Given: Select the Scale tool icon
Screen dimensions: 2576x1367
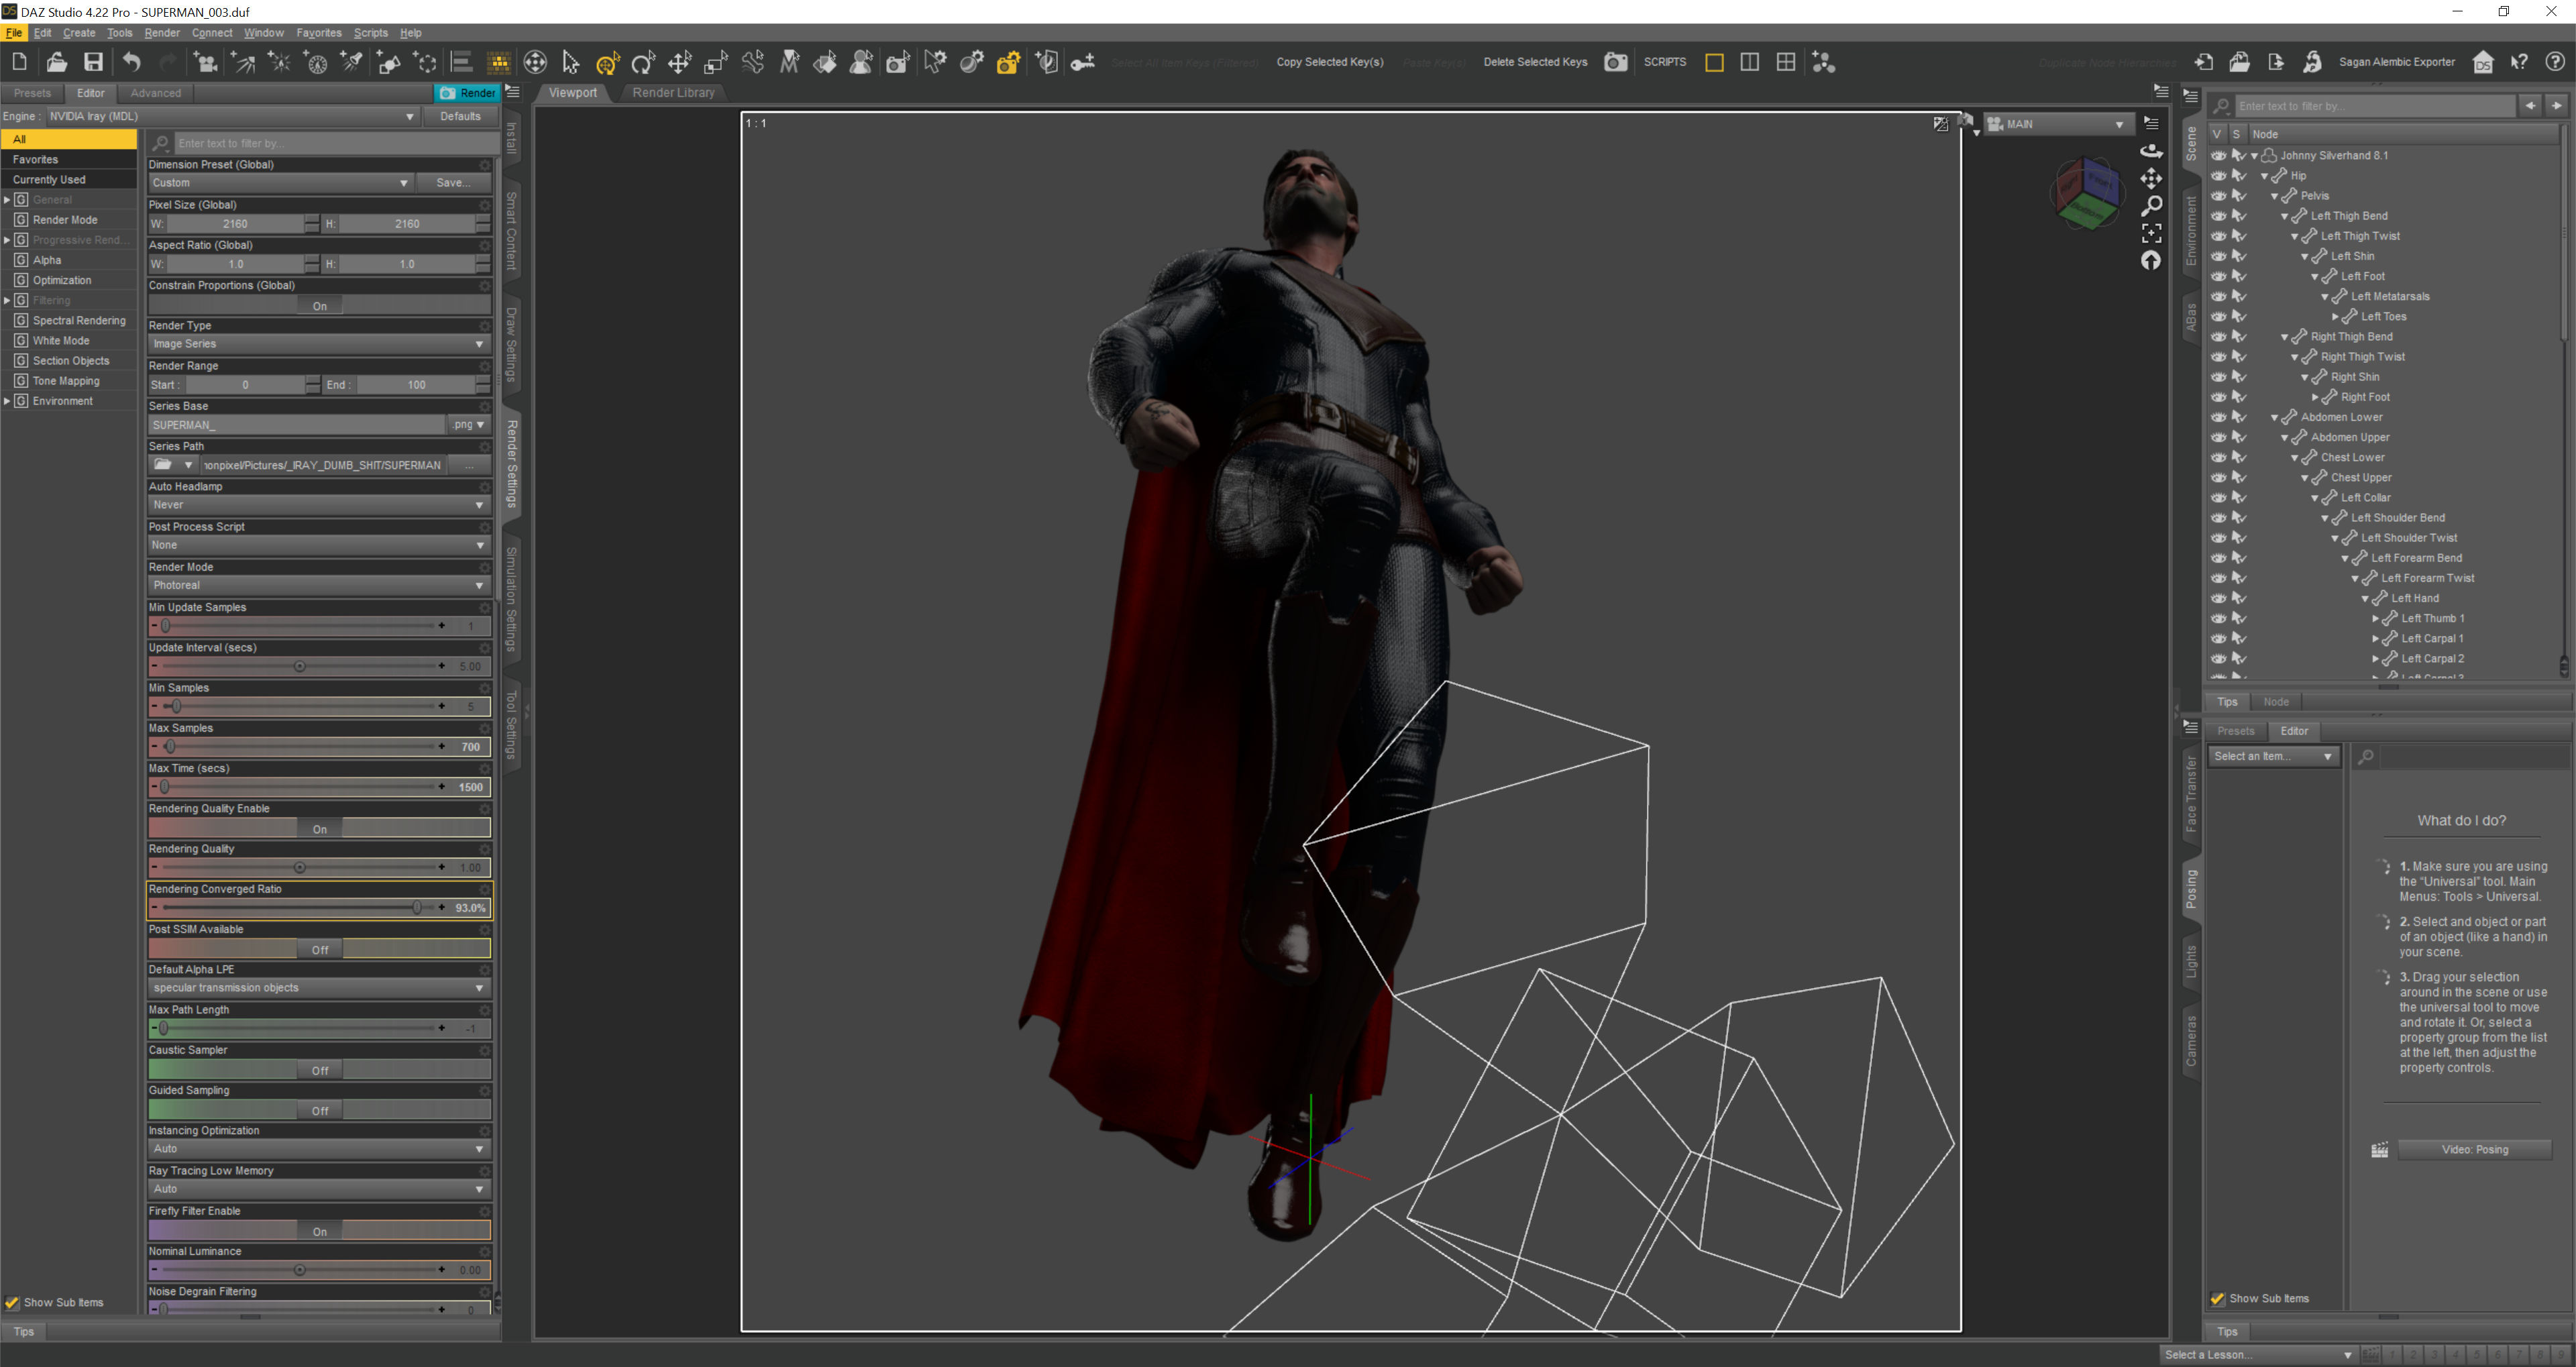Looking at the screenshot, I should [x=716, y=62].
